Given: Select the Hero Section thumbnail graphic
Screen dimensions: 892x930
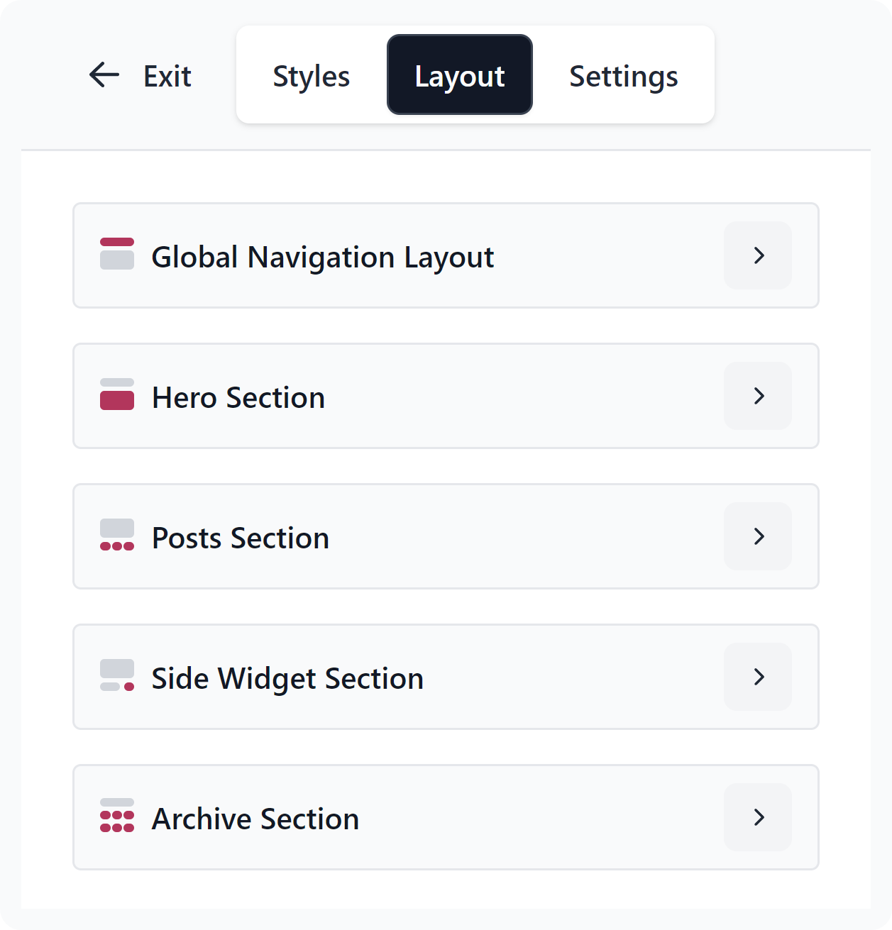Looking at the screenshot, I should [x=116, y=396].
